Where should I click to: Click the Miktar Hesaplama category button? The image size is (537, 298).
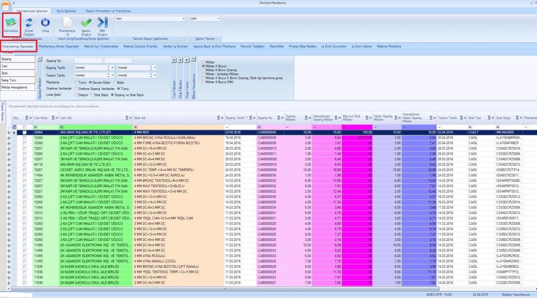coord(18,87)
